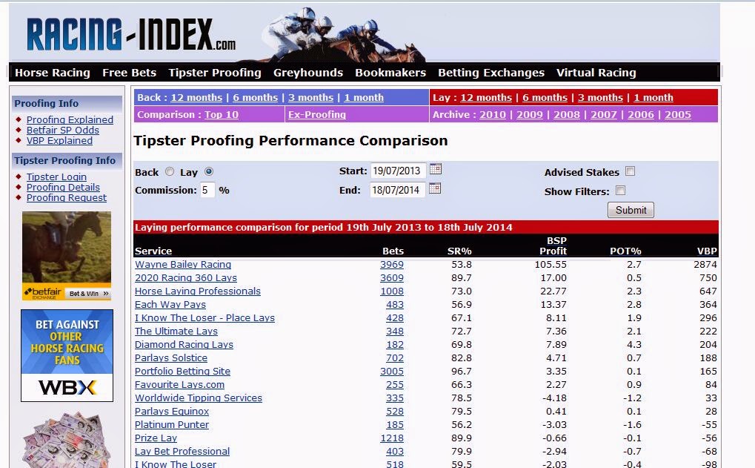This screenshot has height=468, width=755.
Task: Click the Submit button
Action: click(x=631, y=210)
